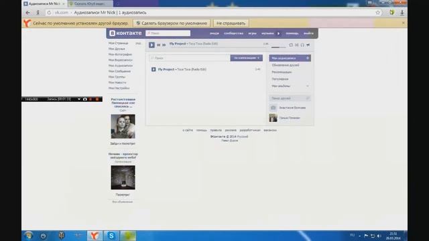The height and width of the screenshot is (241, 429).
Task: Open Skype from the taskbar
Action: 111,236
